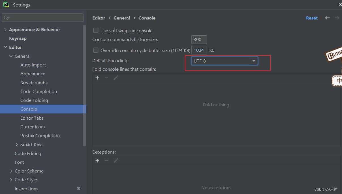The image size is (342, 194).
Task: Click the settings tree vertical scrollbar
Action: pos(84,85)
